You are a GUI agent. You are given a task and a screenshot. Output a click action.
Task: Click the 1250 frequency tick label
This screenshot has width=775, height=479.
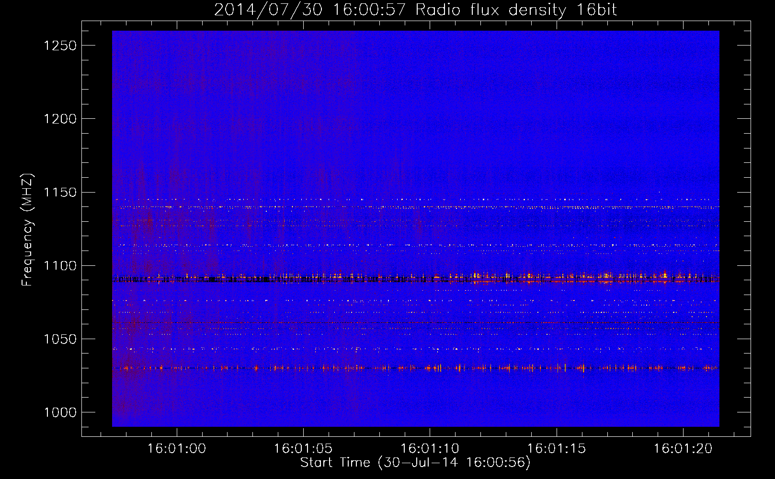coord(60,46)
